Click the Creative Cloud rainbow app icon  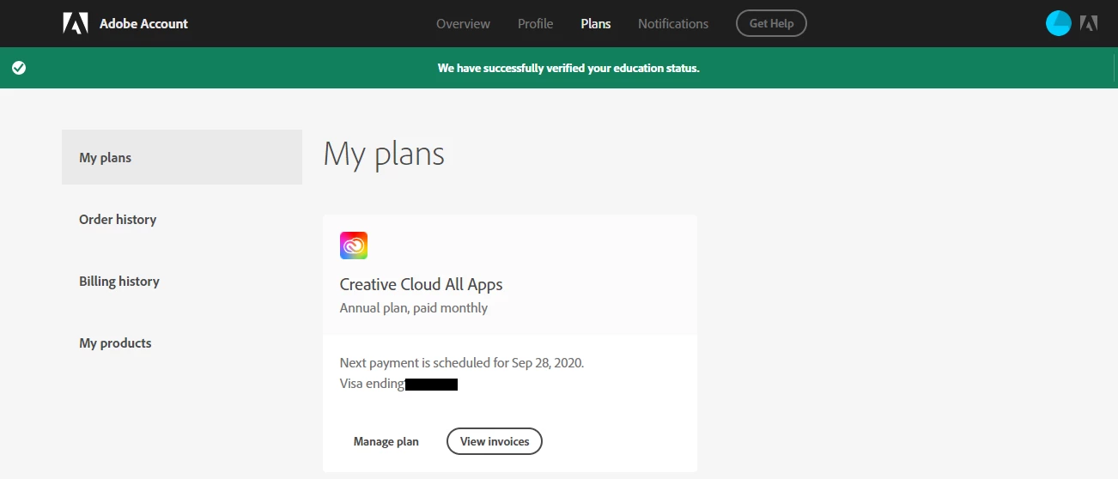pyautogui.click(x=354, y=246)
